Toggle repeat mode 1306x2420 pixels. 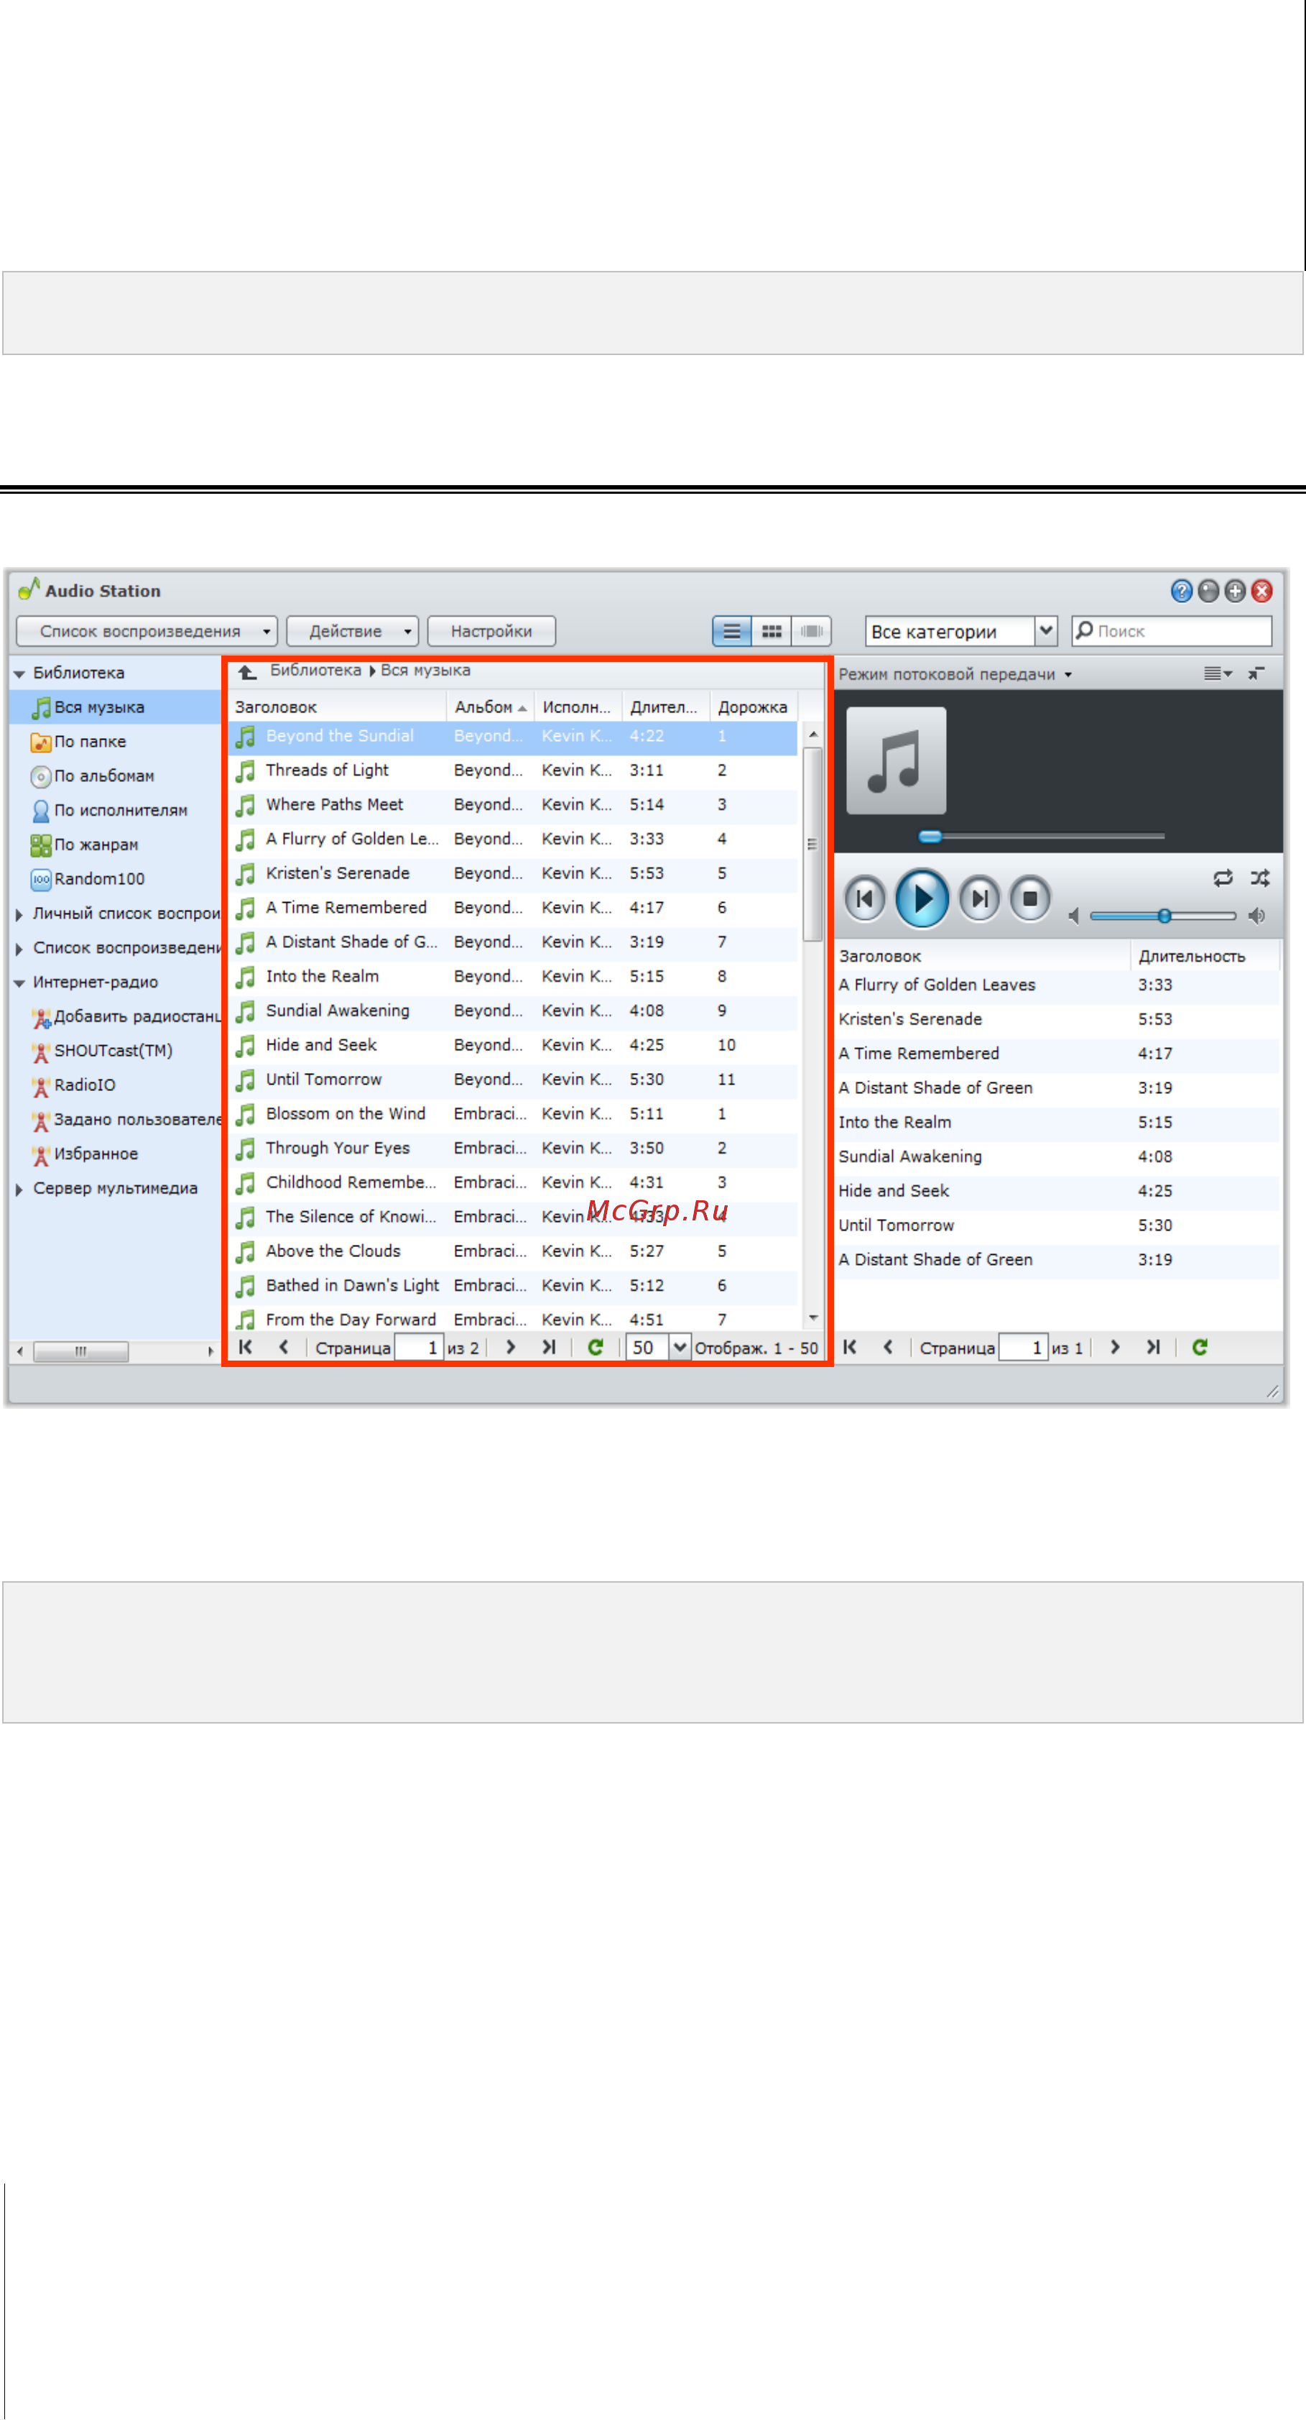1223,878
